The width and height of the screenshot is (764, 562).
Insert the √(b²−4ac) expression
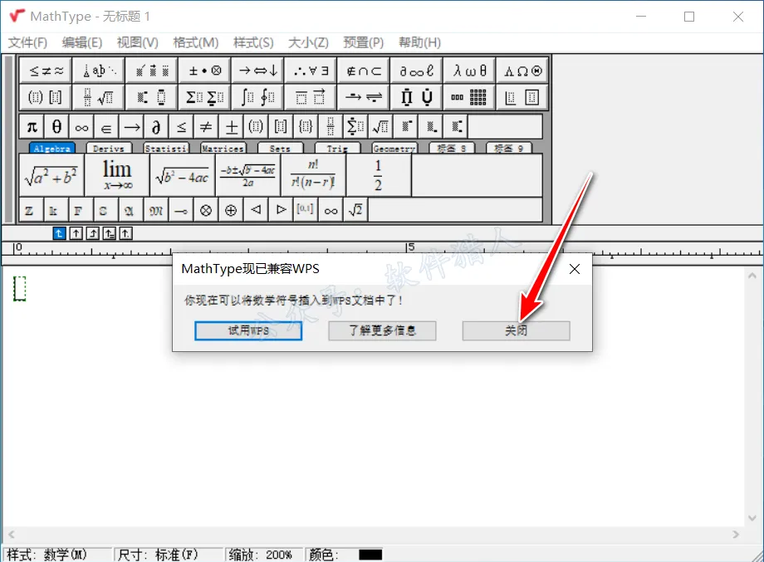coord(182,175)
